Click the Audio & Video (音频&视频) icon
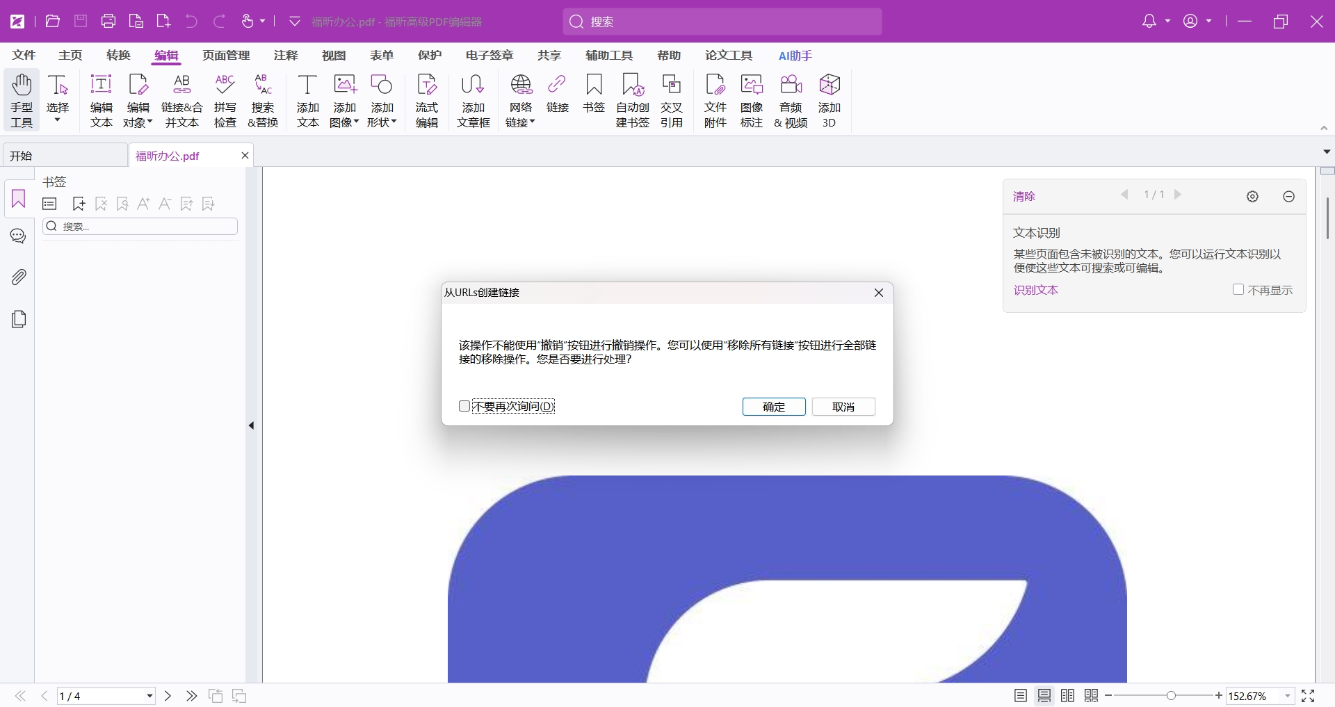Image resolution: width=1335 pixels, height=707 pixels. pos(791,101)
